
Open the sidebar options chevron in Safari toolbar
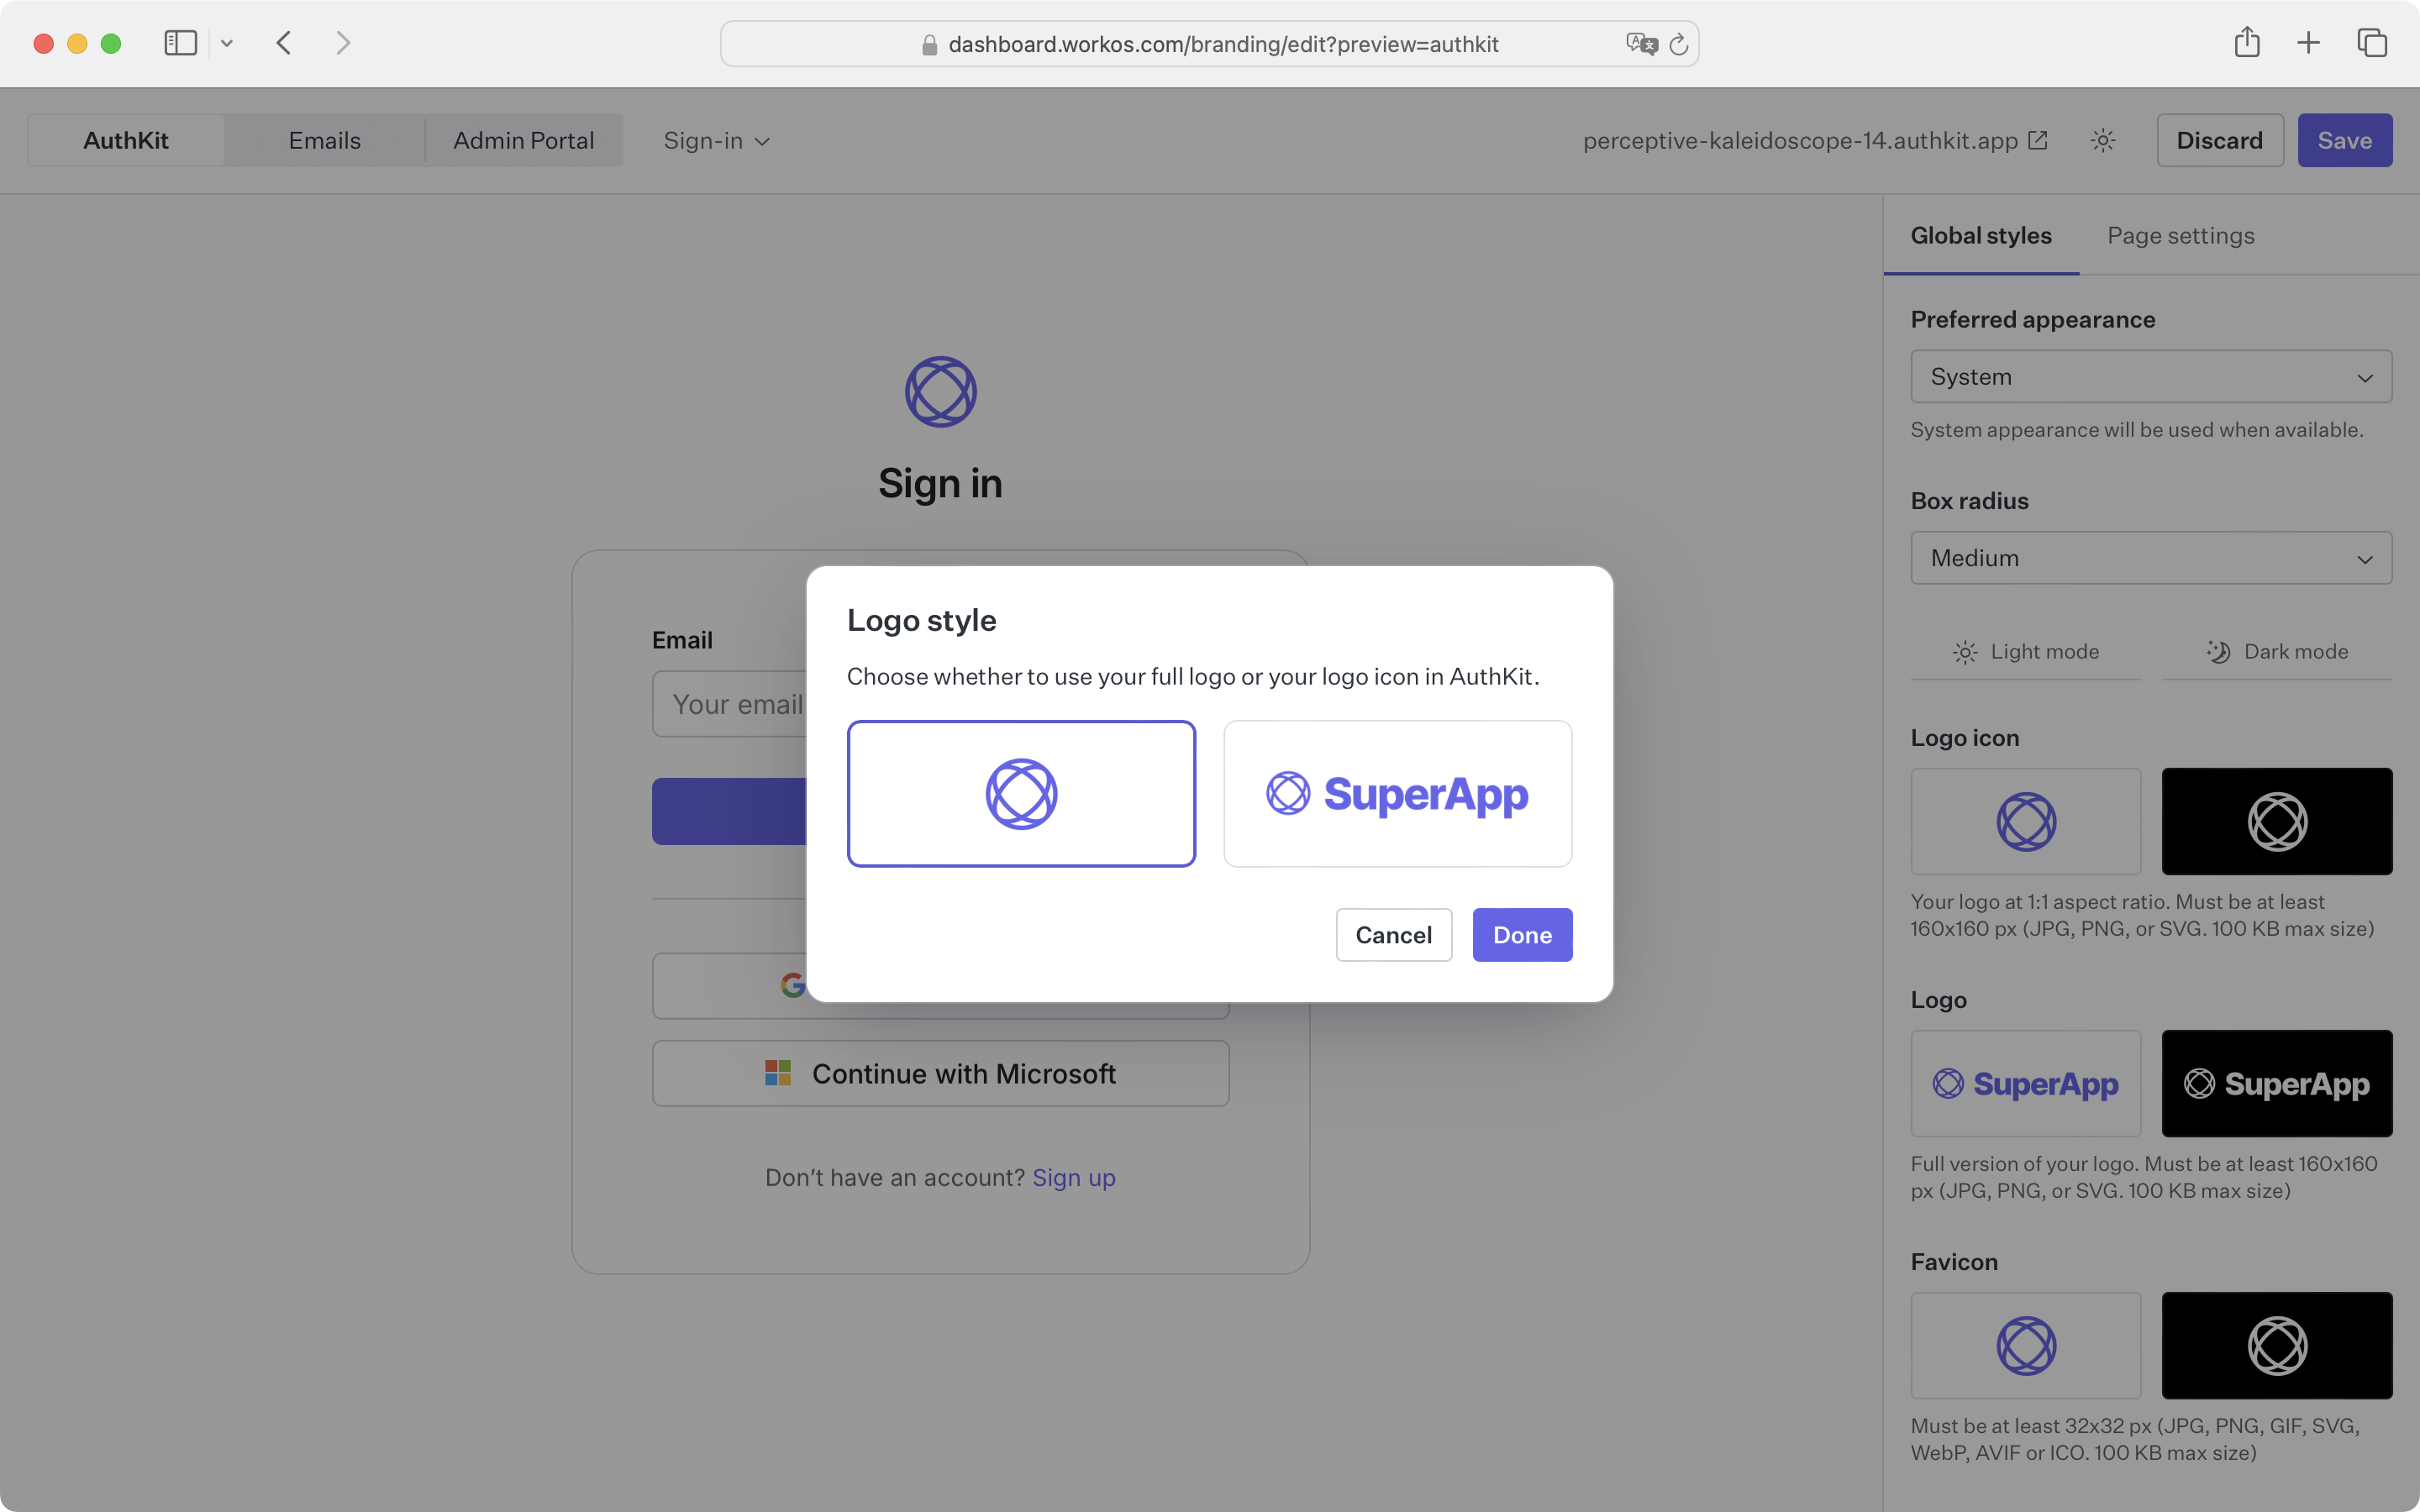pyautogui.click(x=227, y=43)
